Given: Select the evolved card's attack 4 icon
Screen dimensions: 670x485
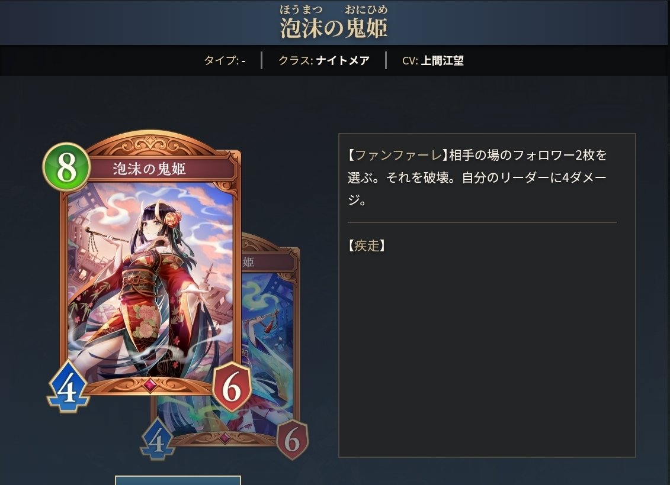Looking at the screenshot, I should pyautogui.click(x=157, y=439).
